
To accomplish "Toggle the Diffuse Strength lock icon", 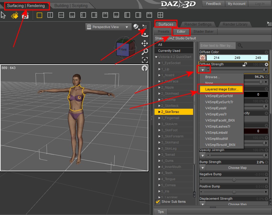I will coord(245,64).
